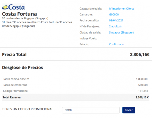
Task: Click the Enviar button
Action: [129, 110]
